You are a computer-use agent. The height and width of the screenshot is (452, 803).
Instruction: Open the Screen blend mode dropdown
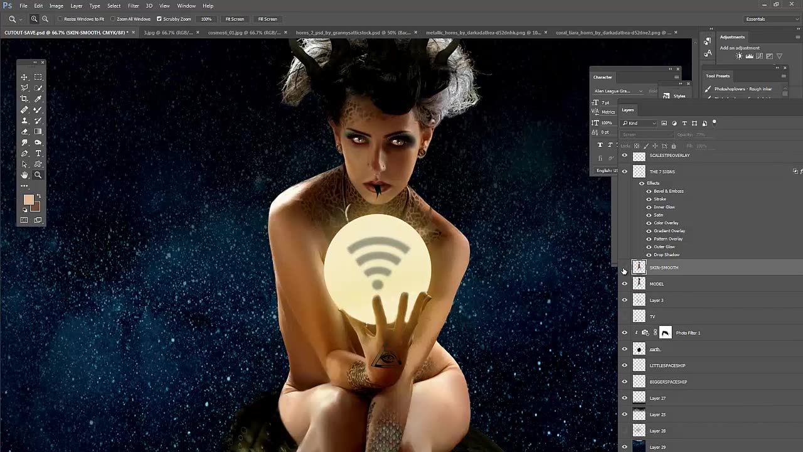tap(646, 134)
